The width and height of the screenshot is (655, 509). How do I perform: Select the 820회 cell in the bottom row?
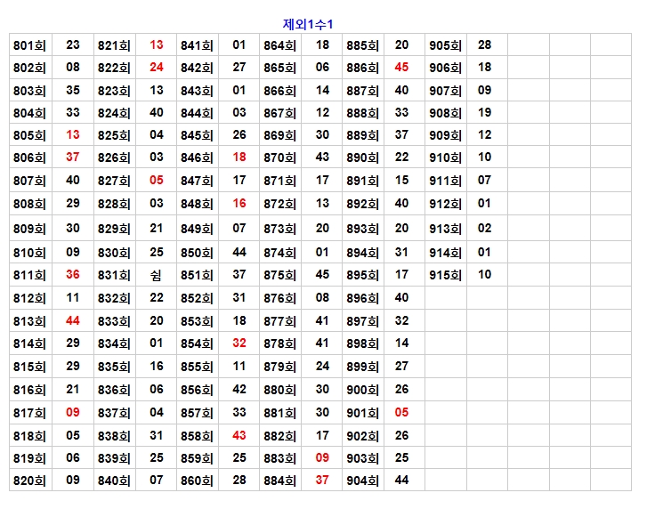click(x=30, y=481)
